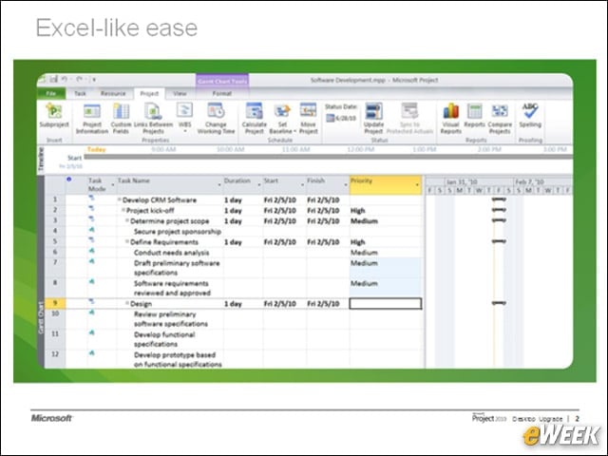The image size is (608, 456).
Task: Click the Update Project icon
Action: 373,111
